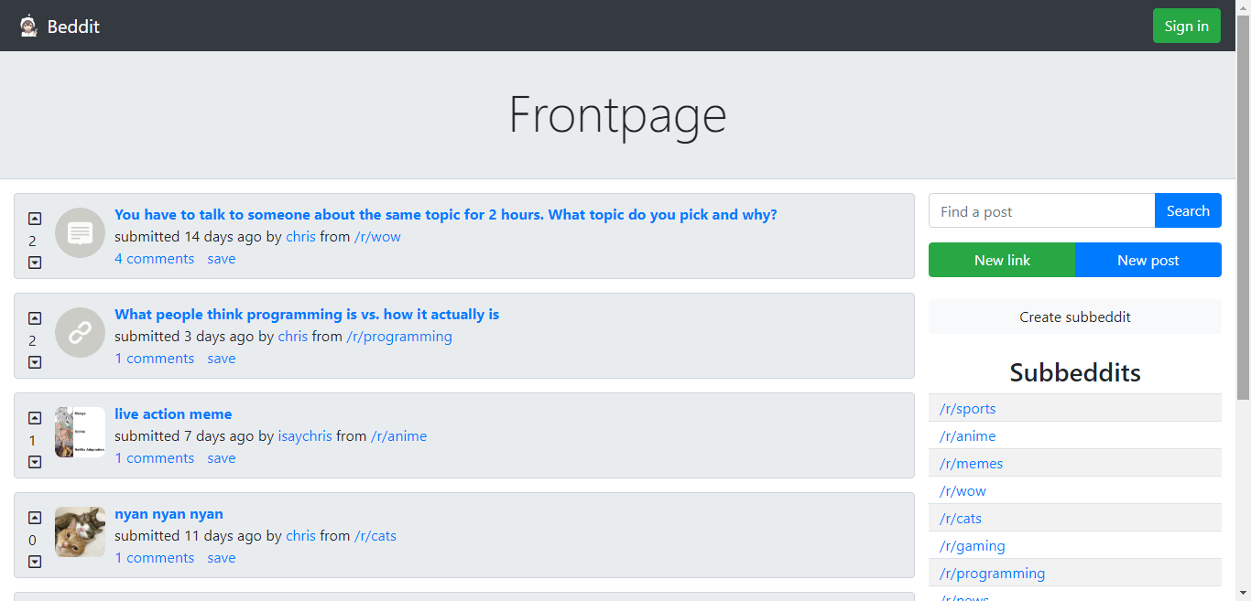
Task: Upvote the programming vs. reality post
Action: coord(35,318)
